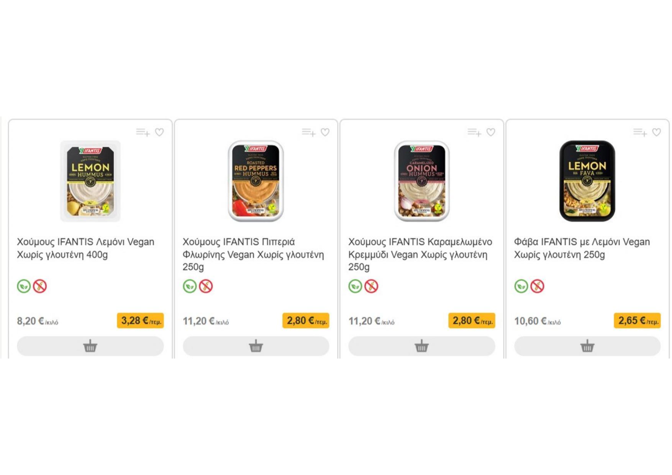Image resolution: width=672 pixels, height=475 pixels.
Task: Open the Χούμους IFANTIS Λεμόνι product link
Action: coord(85,248)
